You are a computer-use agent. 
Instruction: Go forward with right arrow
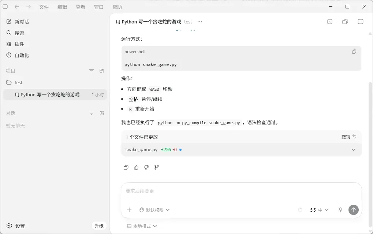[x=29, y=7]
